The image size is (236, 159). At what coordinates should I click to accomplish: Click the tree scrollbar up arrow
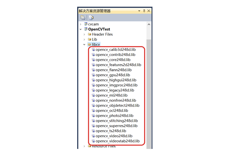coord(149,24)
